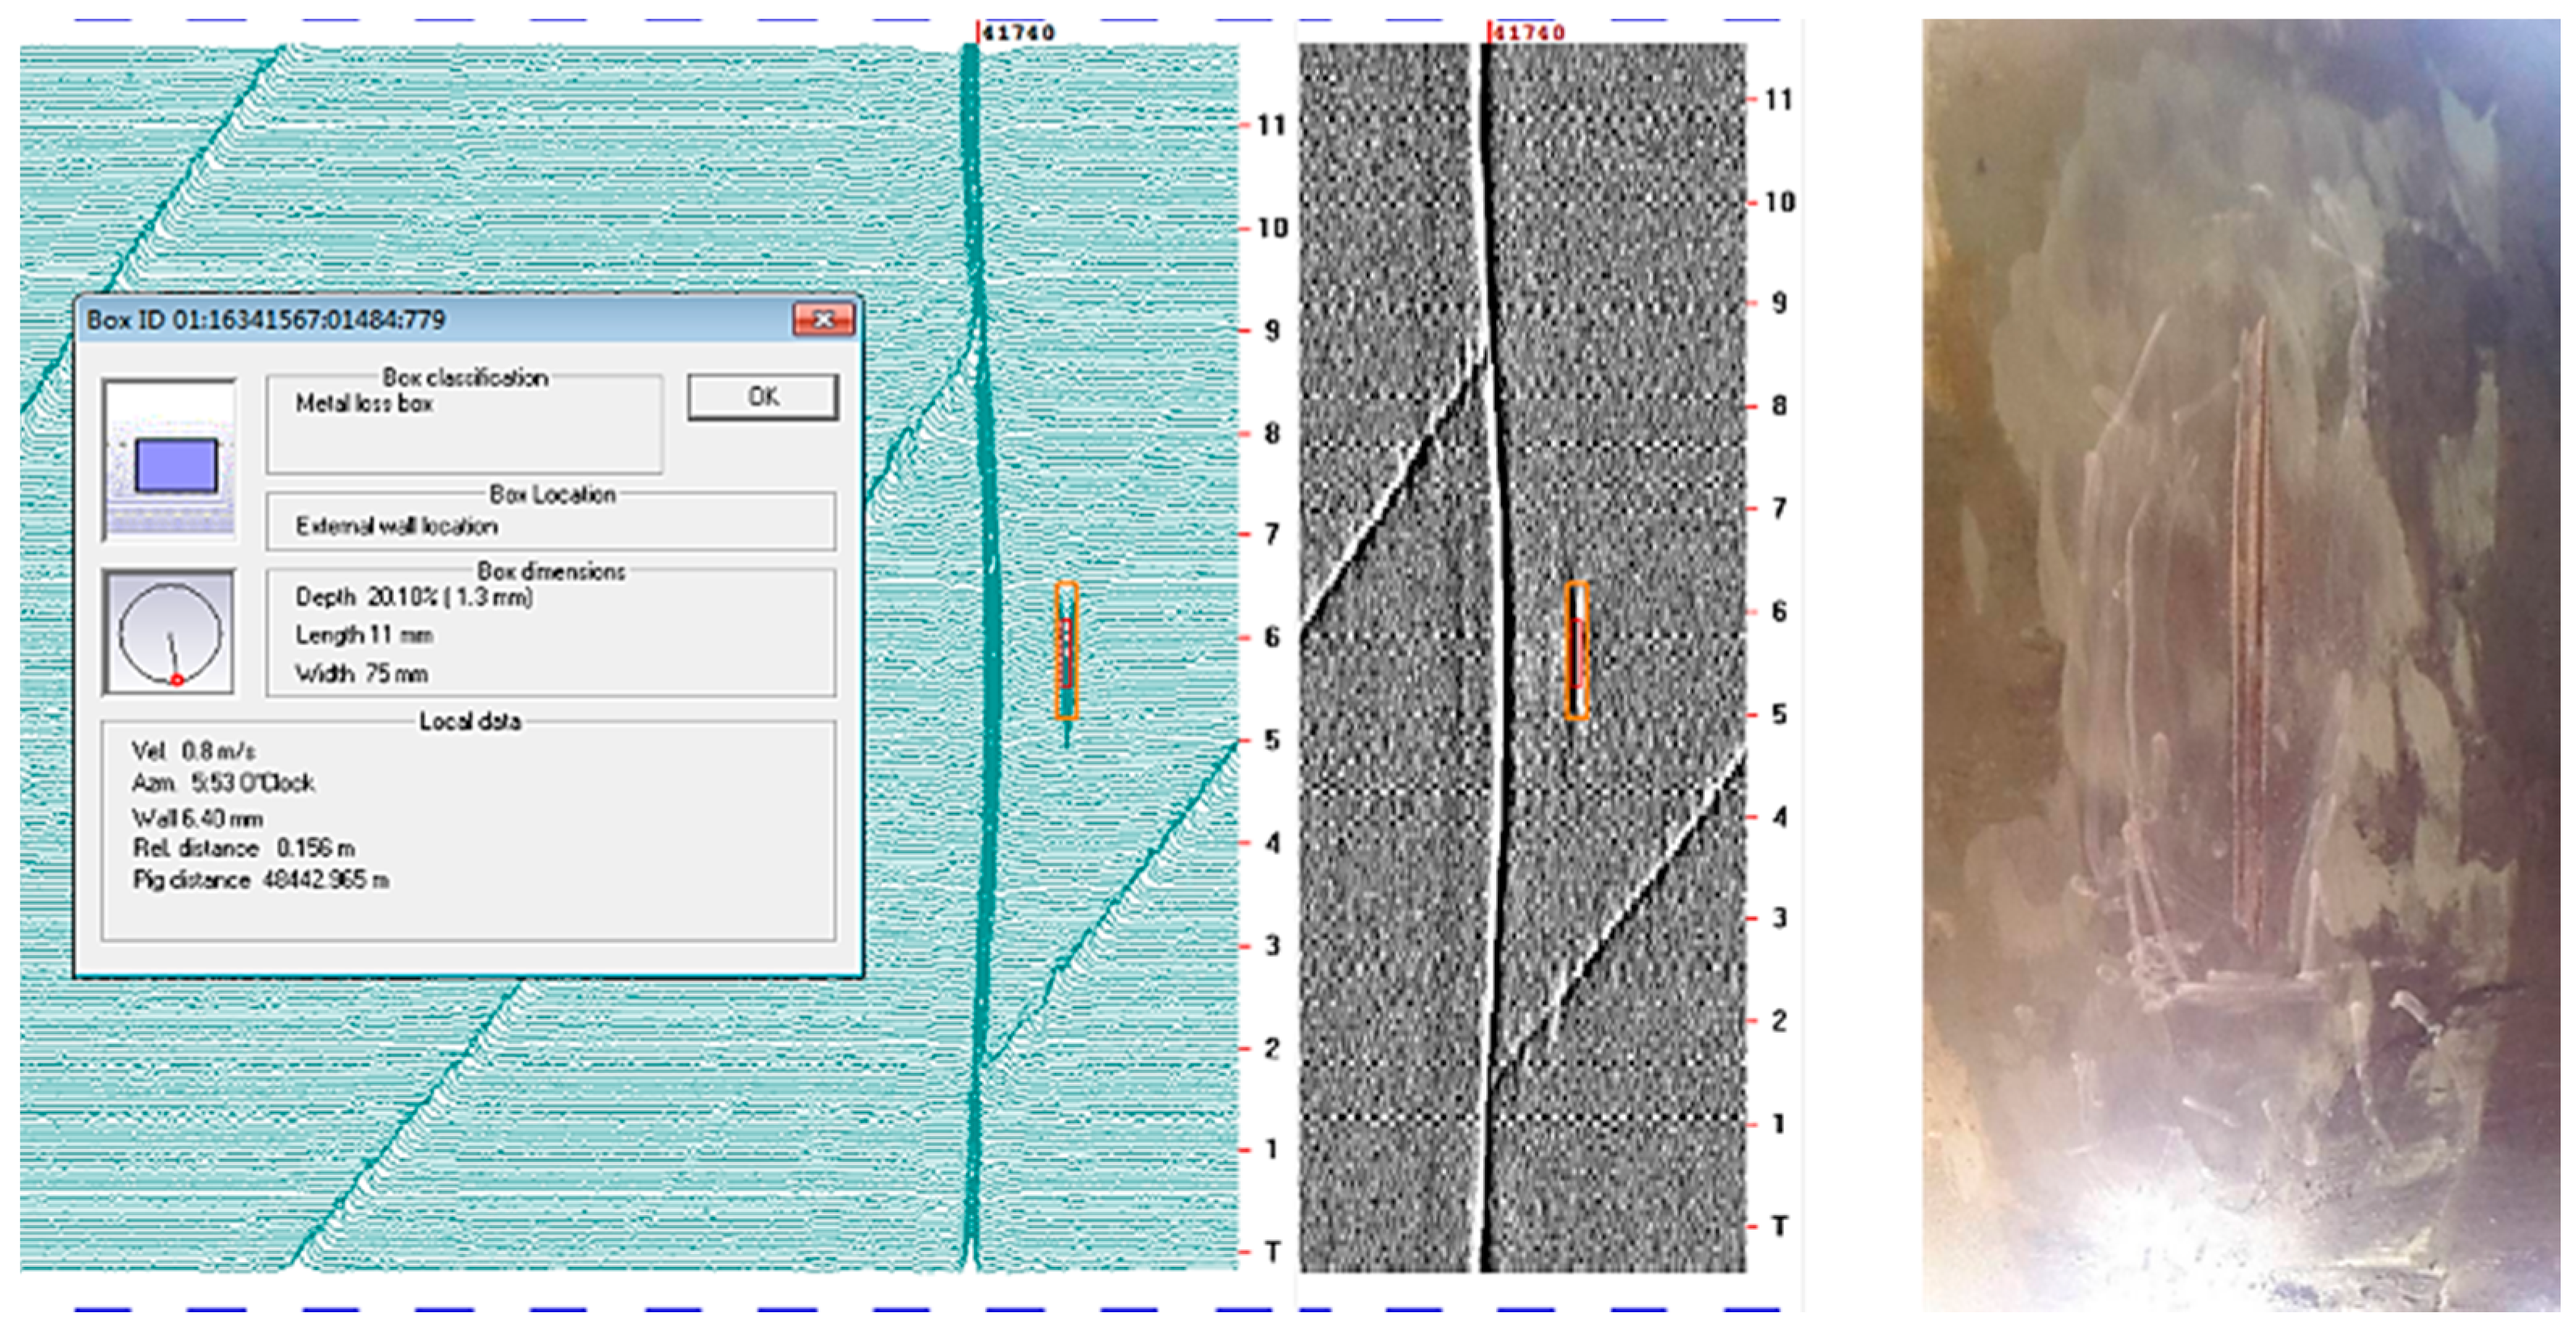Click the clock-position azimuth dial icon
The image size is (2576, 1334).
[170, 633]
